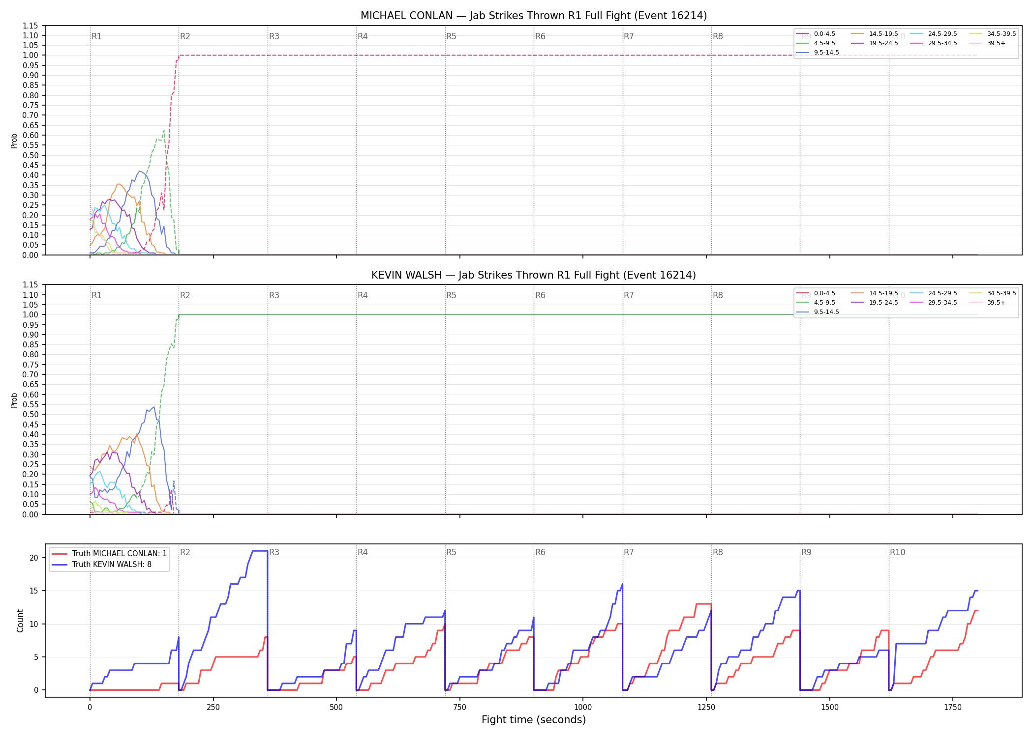Click the R8 round label in Count chart
1033x737 pixels.
point(718,552)
